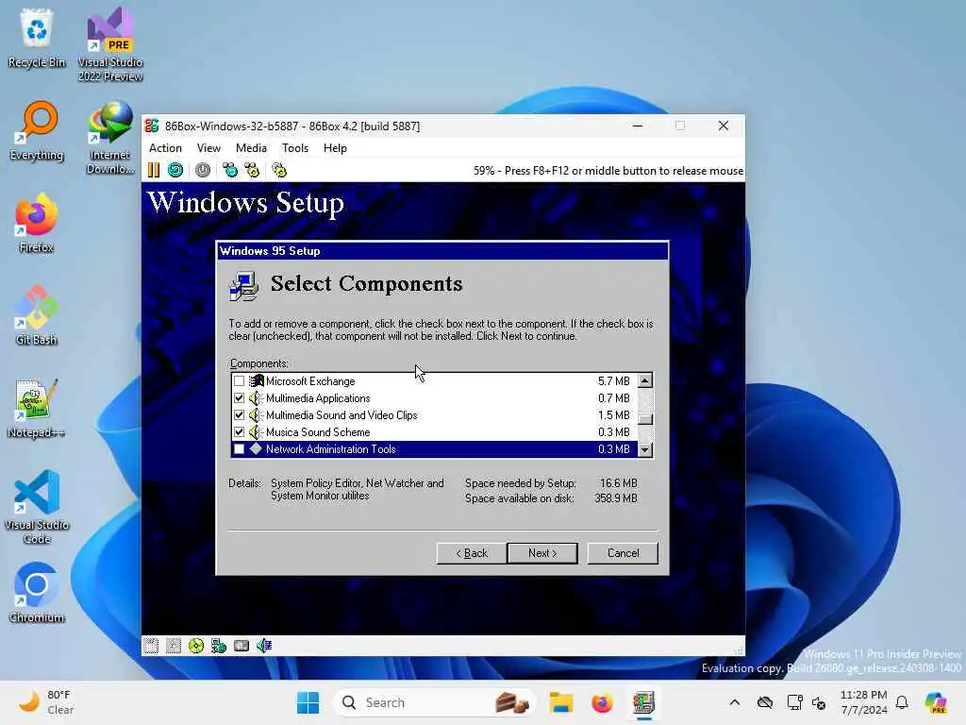Open File Explorer from taskbar
Viewport: 966px width, 725px height.
click(561, 702)
